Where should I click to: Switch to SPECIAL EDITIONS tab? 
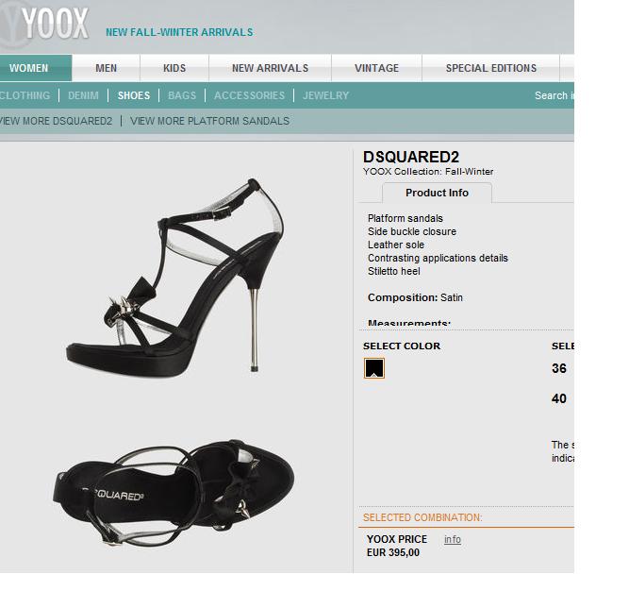pyautogui.click(x=491, y=68)
